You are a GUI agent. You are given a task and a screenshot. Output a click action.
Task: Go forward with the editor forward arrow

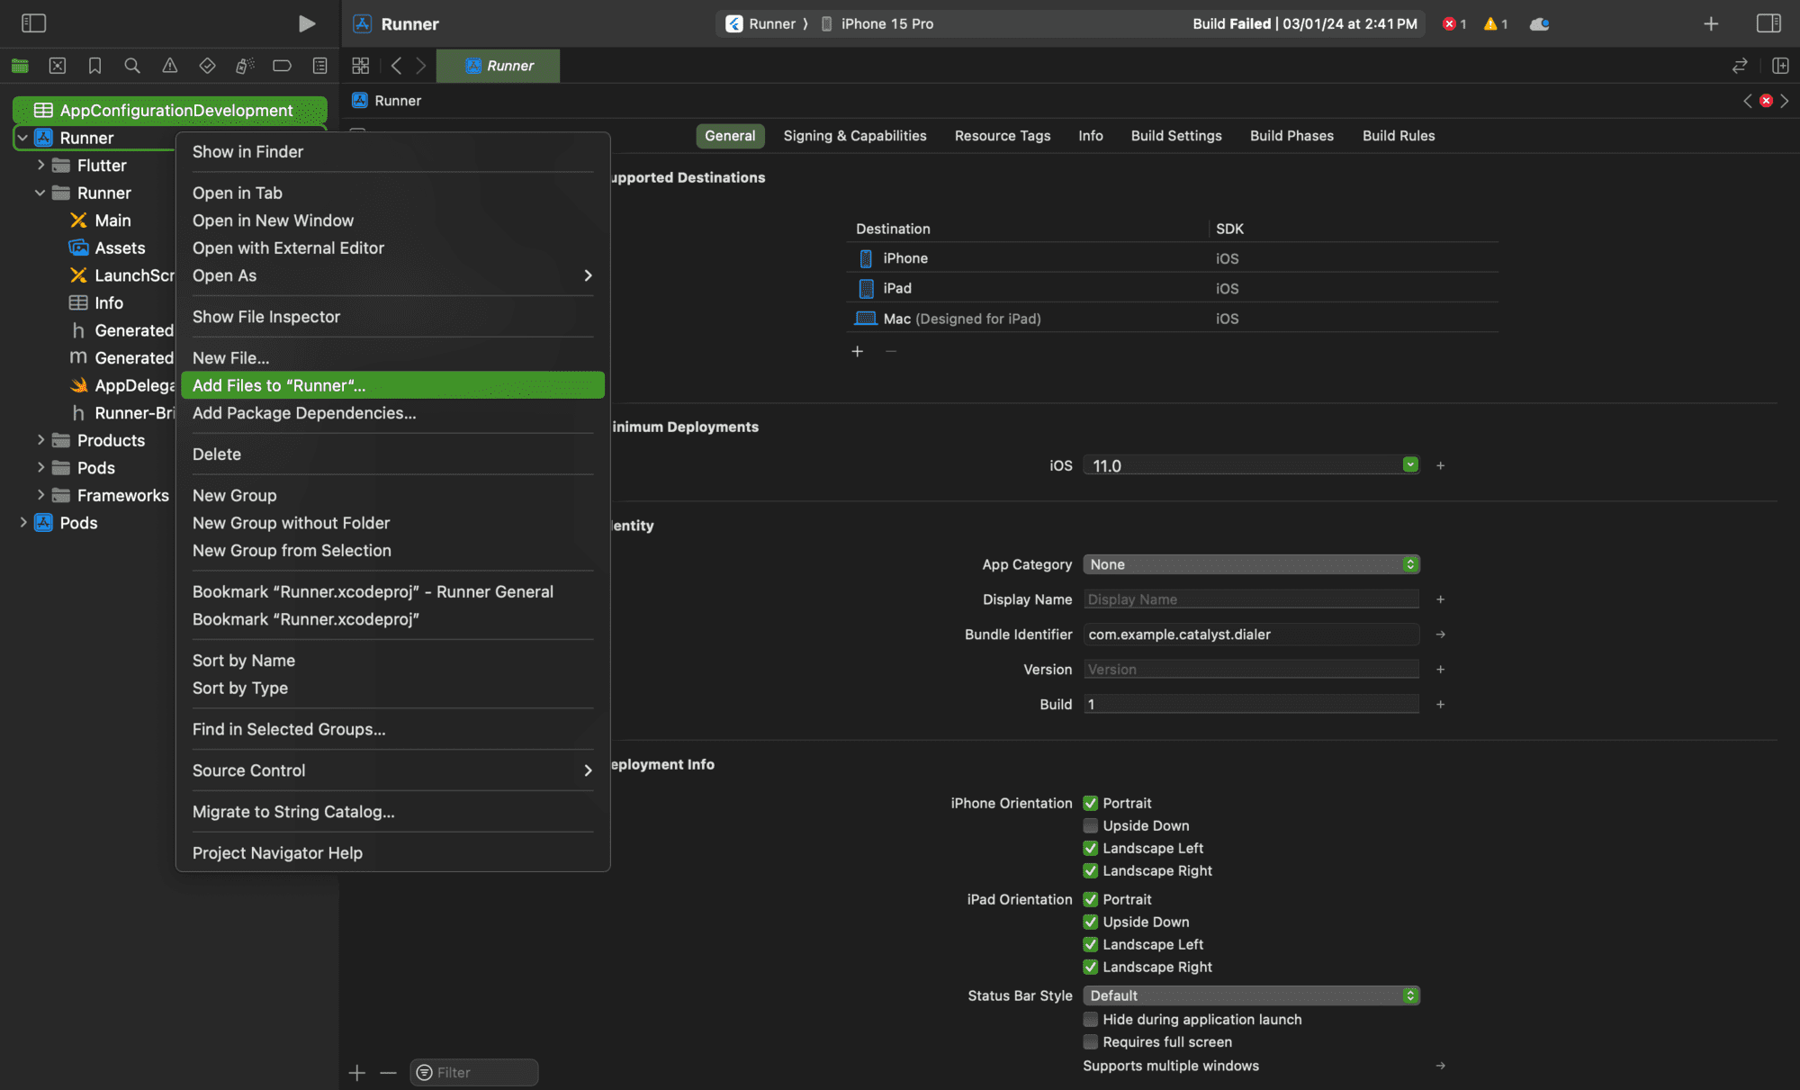(x=420, y=66)
